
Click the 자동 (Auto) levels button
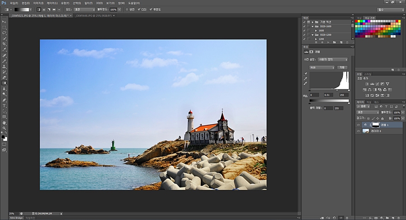342,67
